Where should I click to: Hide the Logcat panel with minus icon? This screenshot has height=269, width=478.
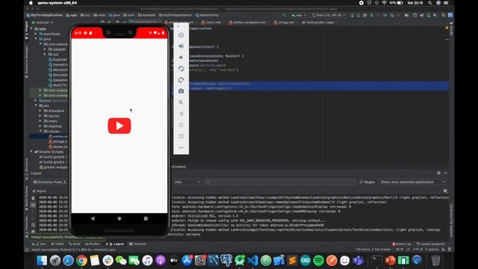point(445,173)
